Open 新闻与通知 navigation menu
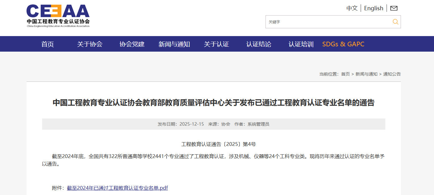The image size is (434, 195). point(174,44)
